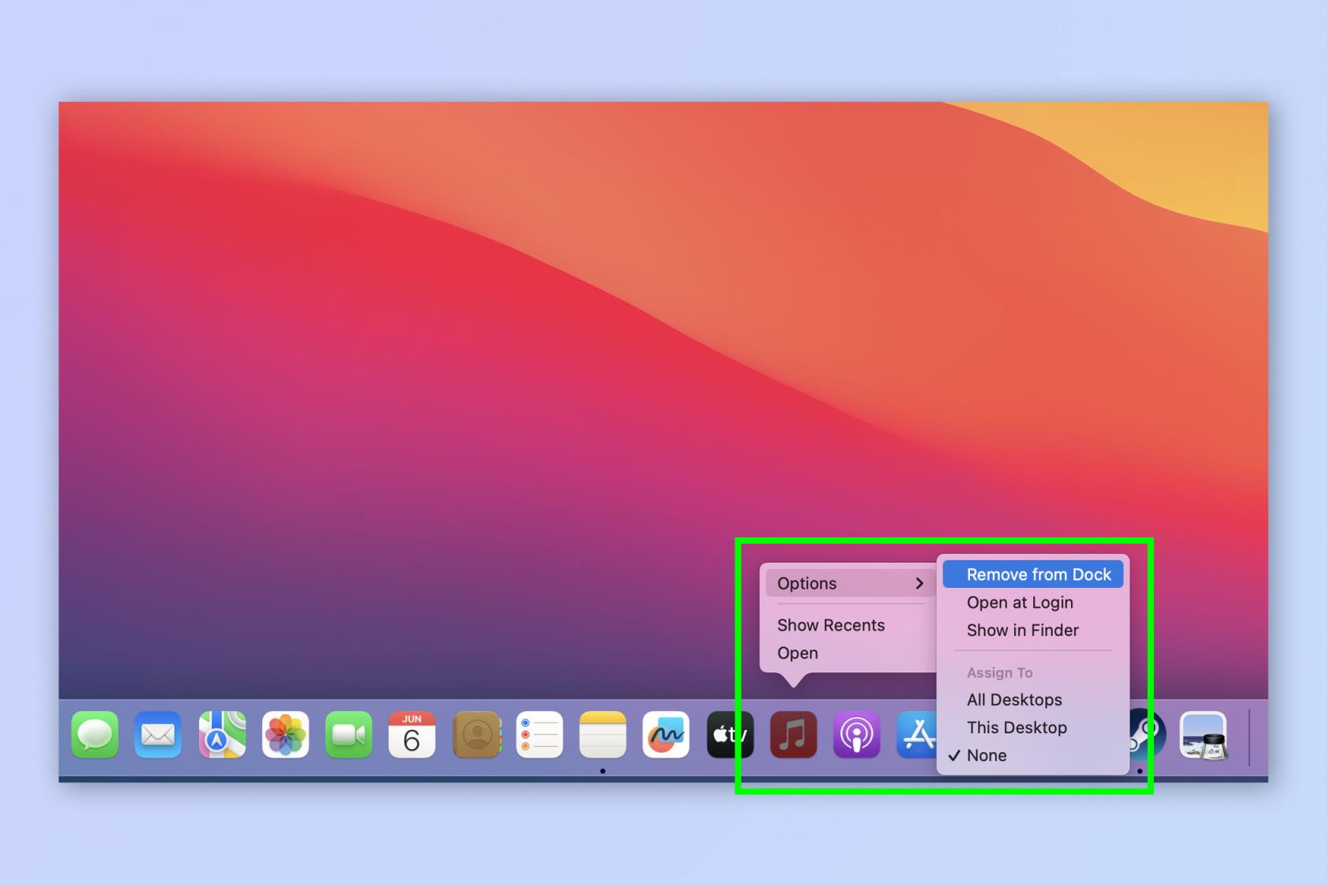Open Maps in the Dock

(x=222, y=735)
